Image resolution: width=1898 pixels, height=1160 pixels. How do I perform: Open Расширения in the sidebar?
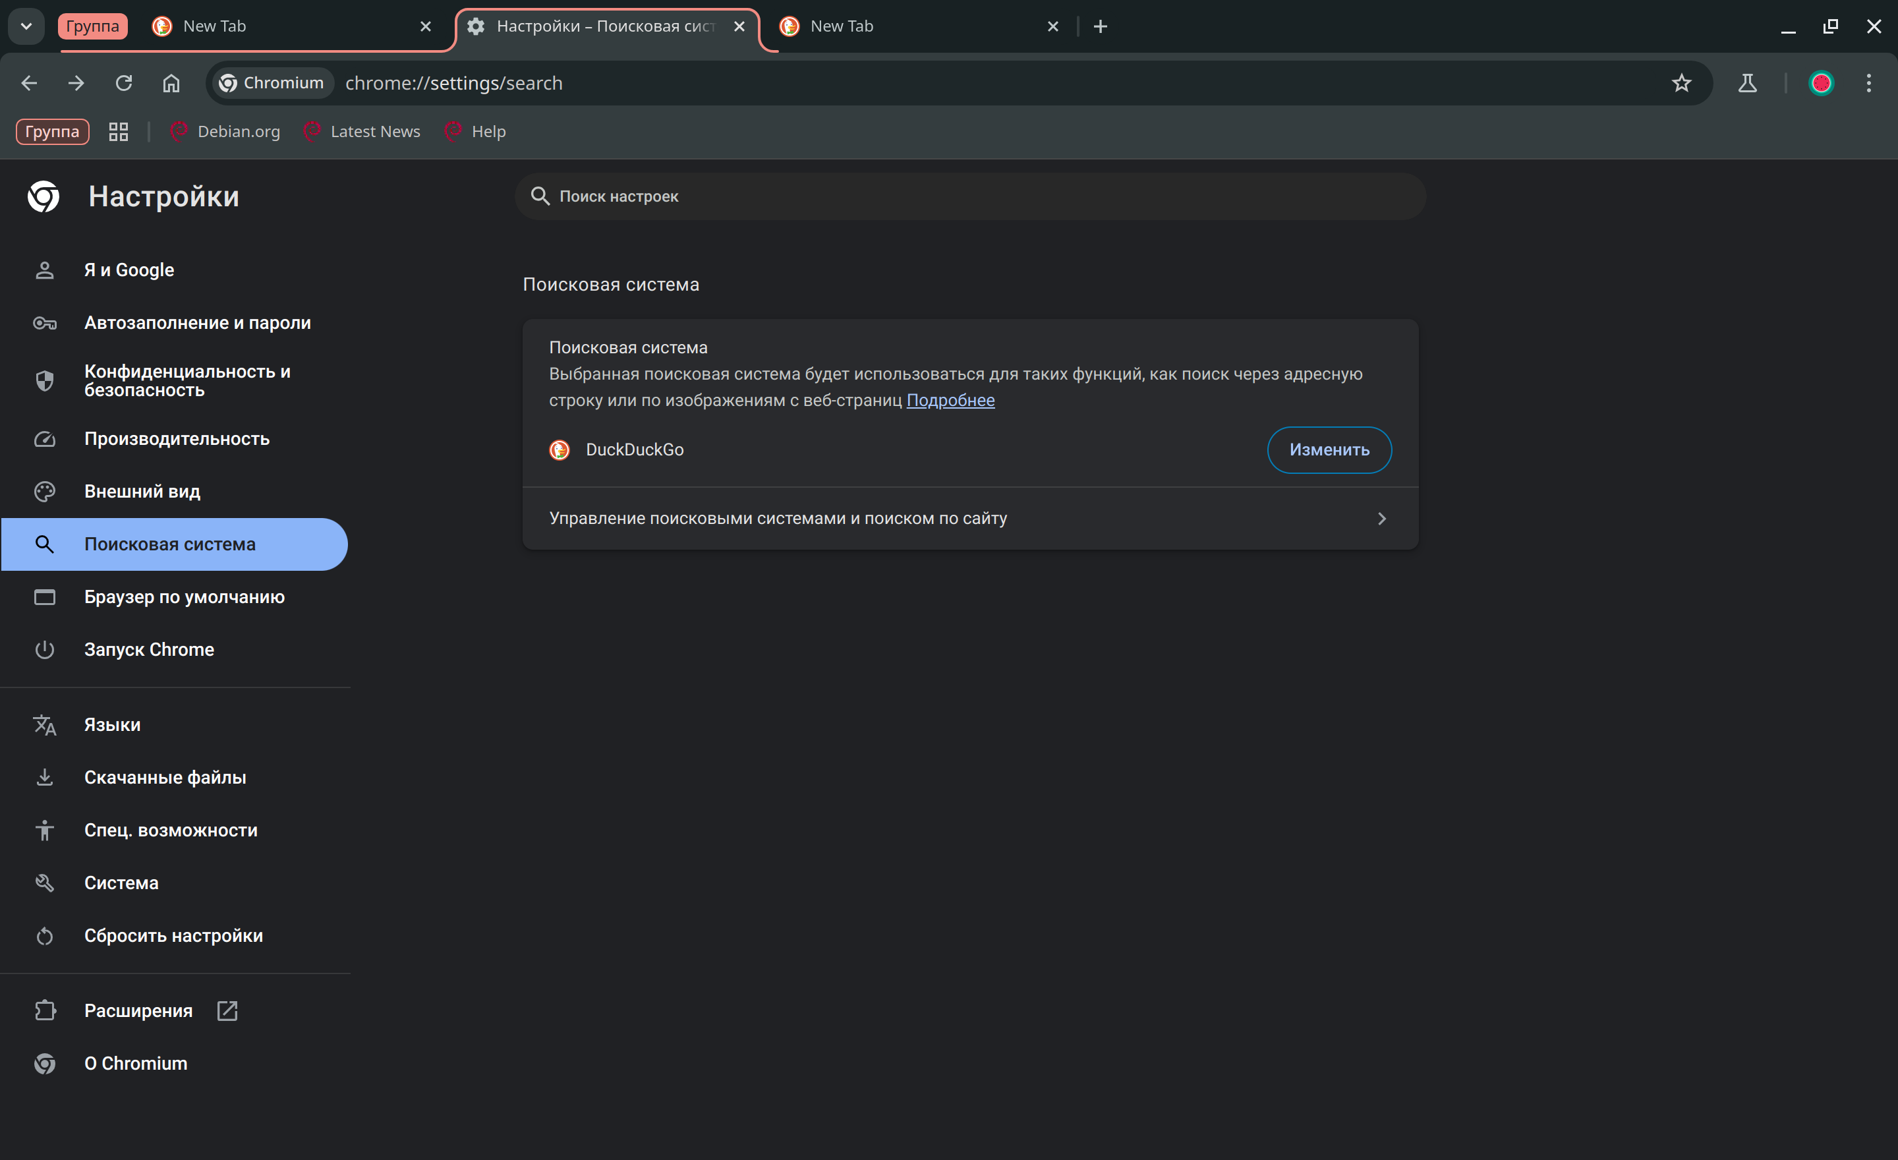click(x=138, y=1010)
